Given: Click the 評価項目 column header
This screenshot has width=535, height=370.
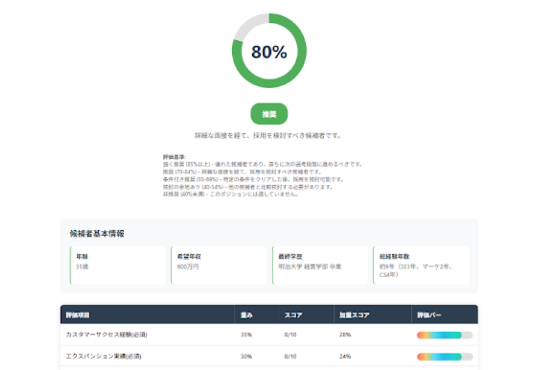Looking at the screenshot, I should [78, 315].
